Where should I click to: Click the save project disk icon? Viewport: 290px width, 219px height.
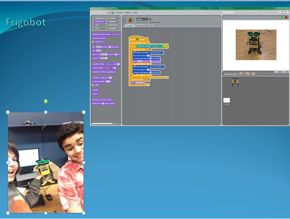pyautogui.click(x=113, y=12)
